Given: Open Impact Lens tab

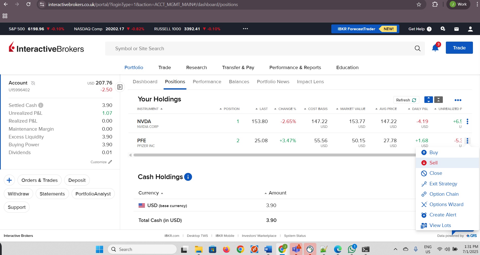Looking at the screenshot, I should 310,82.
